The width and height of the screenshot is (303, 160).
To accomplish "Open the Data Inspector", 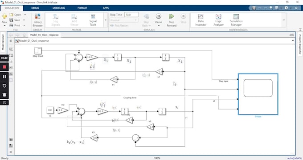I will [x=201, y=20].
